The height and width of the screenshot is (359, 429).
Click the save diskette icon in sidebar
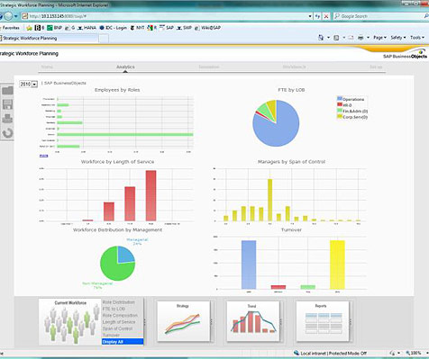pos(7,104)
